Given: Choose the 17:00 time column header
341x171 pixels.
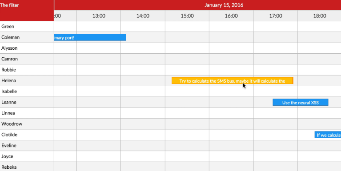Looking at the screenshot, I should point(276,16).
